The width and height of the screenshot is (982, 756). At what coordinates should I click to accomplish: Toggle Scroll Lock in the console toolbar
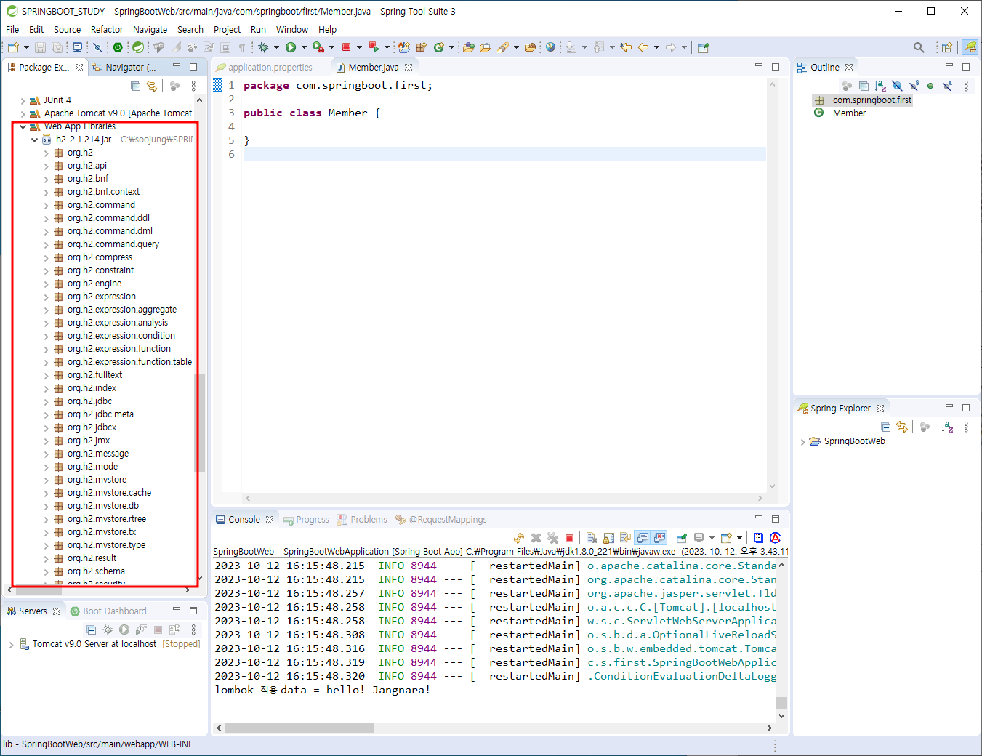pyautogui.click(x=608, y=538)
